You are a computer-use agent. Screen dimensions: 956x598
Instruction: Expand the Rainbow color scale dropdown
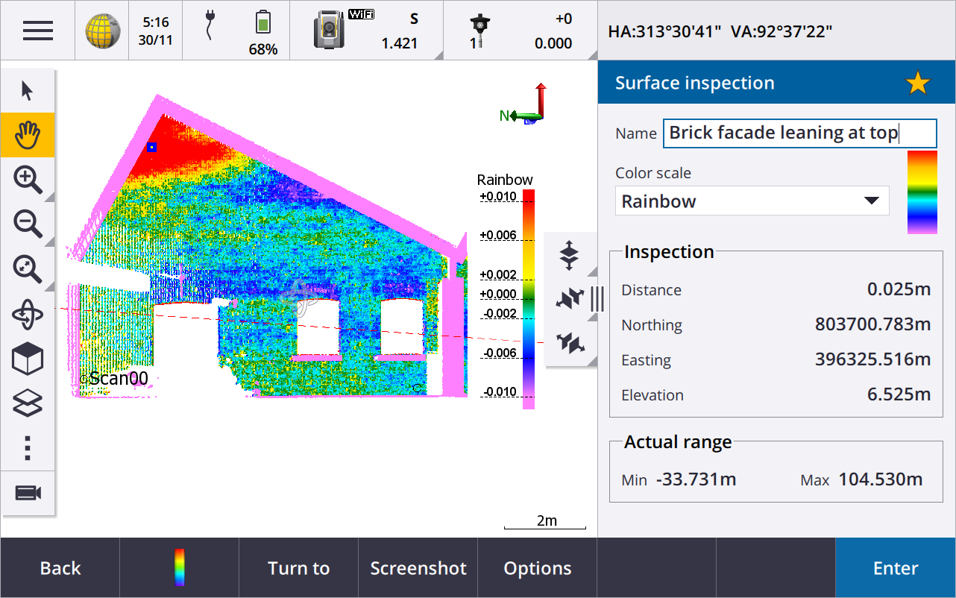(752, 201)
